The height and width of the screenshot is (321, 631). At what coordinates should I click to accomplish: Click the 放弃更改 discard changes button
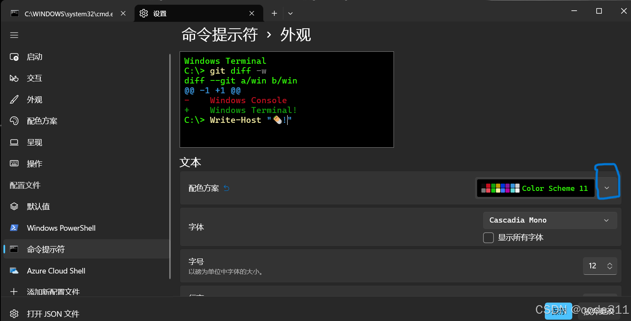(598, 311)
